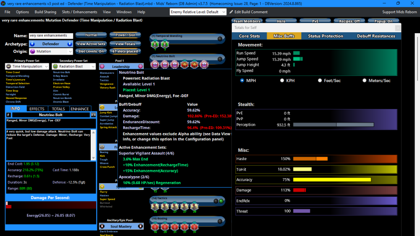Switch to the Core Stats tab
The image size is (420, 236).
(x=249, y=36)
